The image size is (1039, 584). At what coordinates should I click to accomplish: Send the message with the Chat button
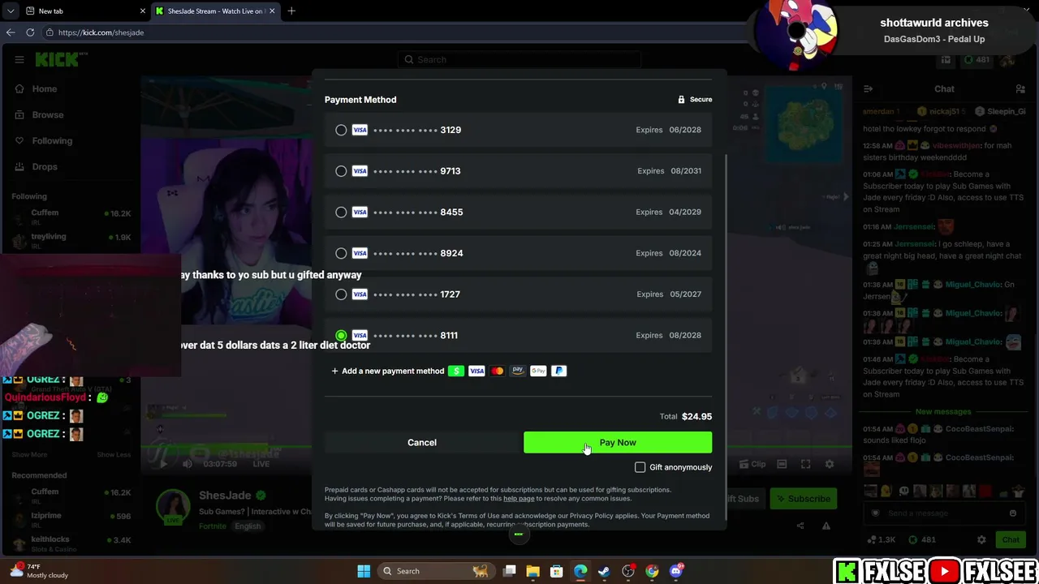coord(1011,539)
